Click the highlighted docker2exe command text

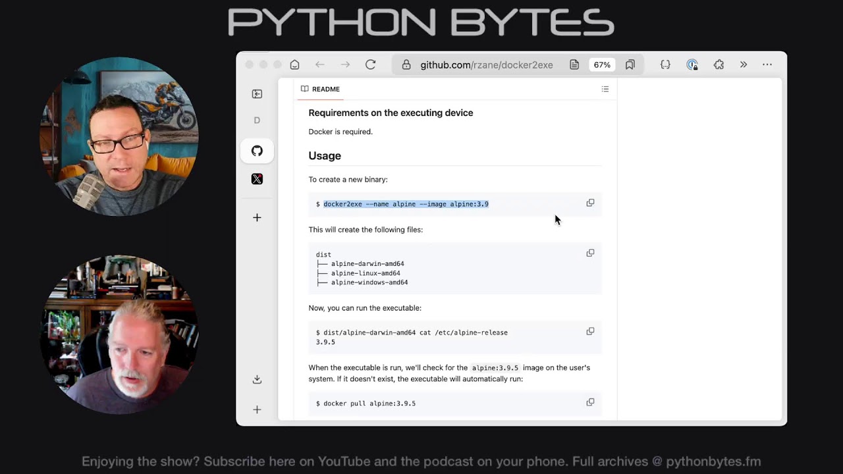pos(406,204)
